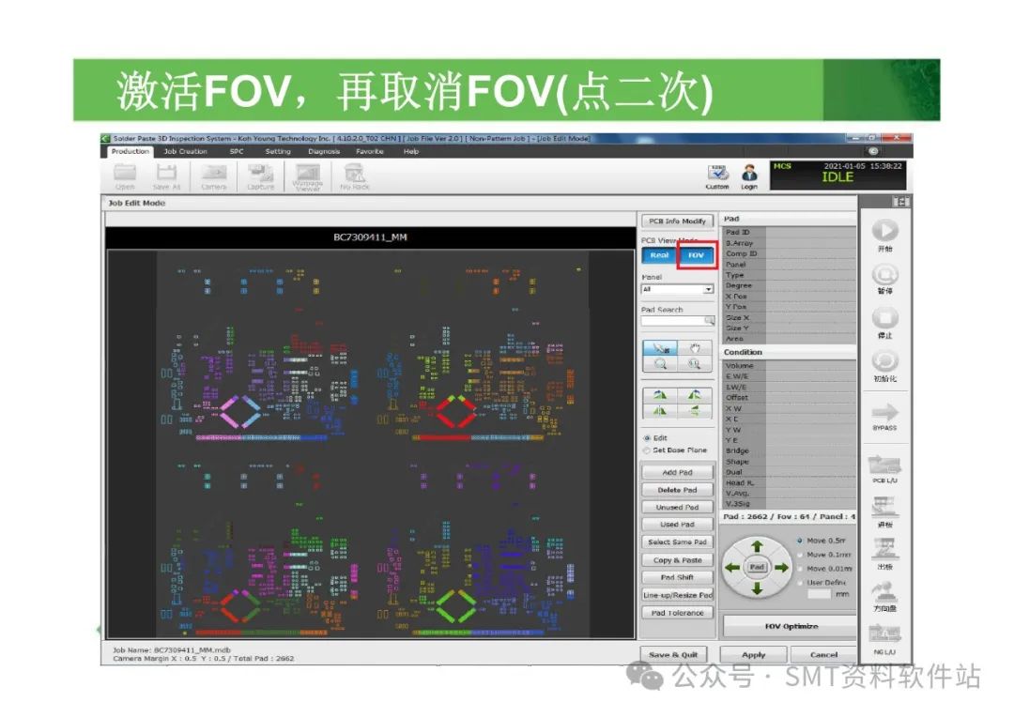This screenshot has height=717, width=1014.
Task: Toggle the FOV view mode button
Action: pos(696,255)
